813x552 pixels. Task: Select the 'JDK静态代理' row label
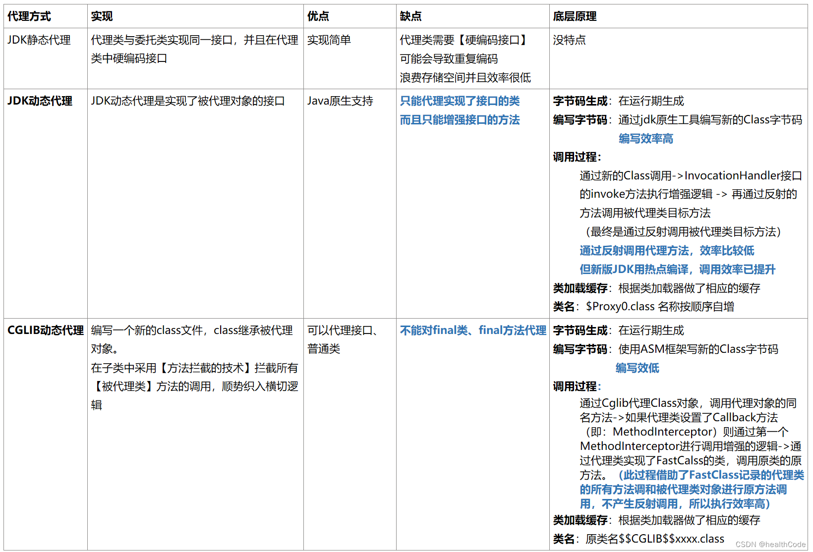tap(39, 40)
